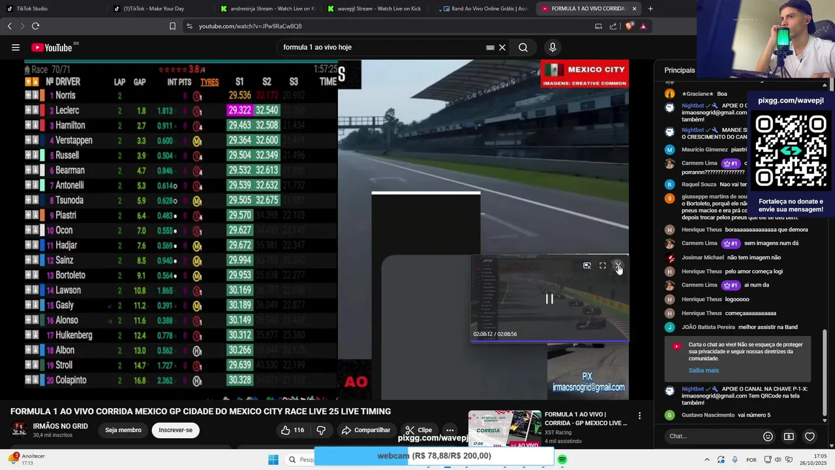Open Super Chat dollar icon in chat

coord(789,436)
